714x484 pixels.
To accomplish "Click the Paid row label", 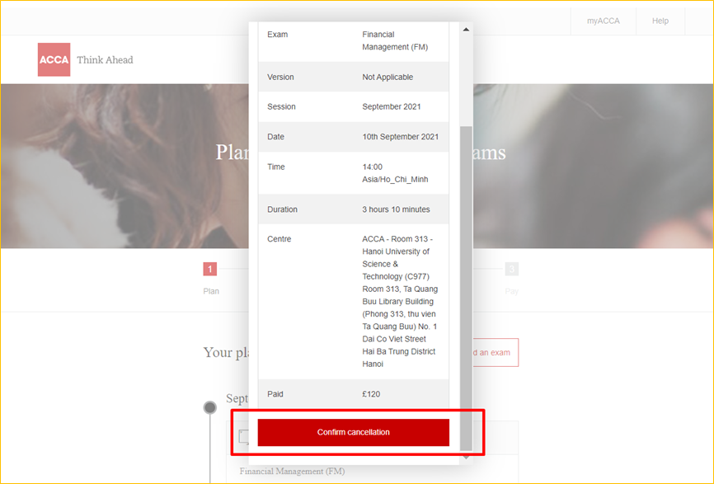I will tap(275, 394).
